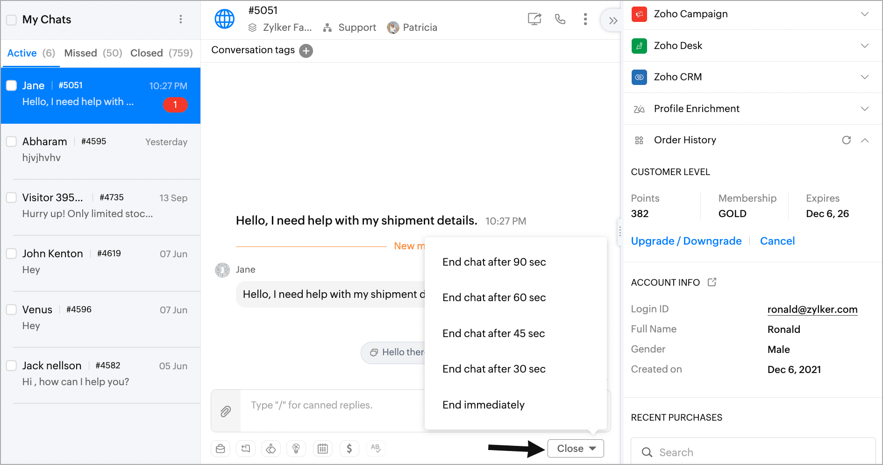Open the ronald@zylker.com login link
Screen dimensions: 883x465
pyautogui.click(x=812, y=309)
